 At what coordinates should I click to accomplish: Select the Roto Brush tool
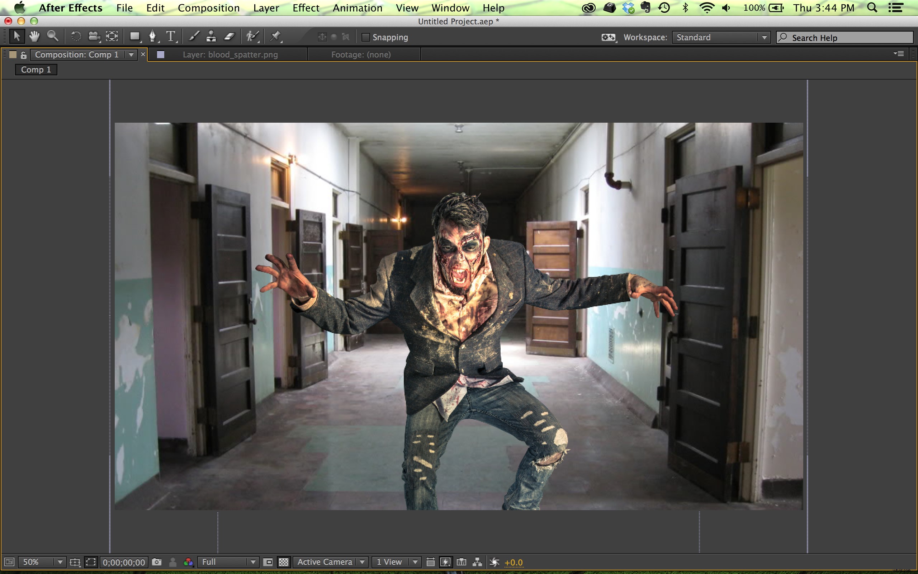(x=252, y=37)
